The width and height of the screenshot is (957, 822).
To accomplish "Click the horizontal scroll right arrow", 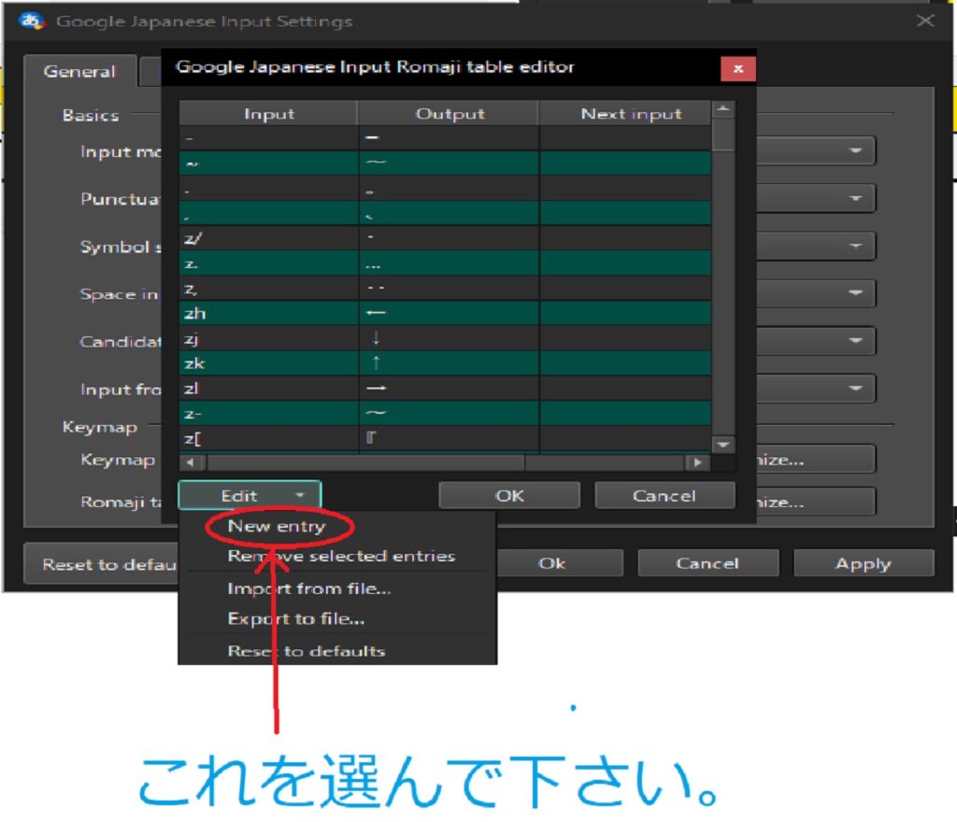I will [x=697, y=462].
